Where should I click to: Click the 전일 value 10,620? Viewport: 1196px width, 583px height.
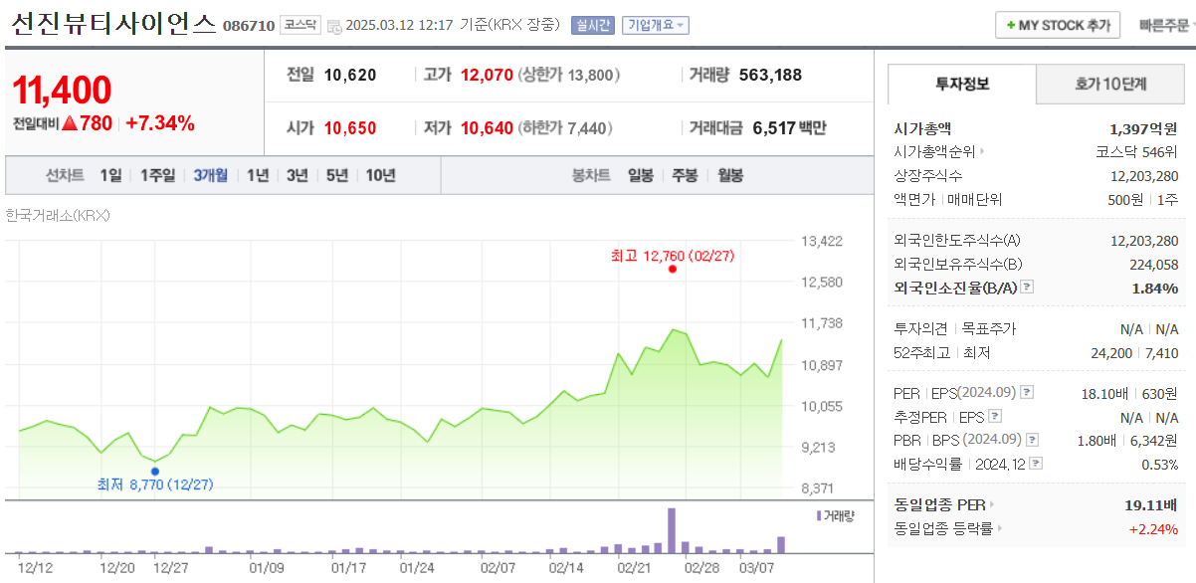[349, 75]
